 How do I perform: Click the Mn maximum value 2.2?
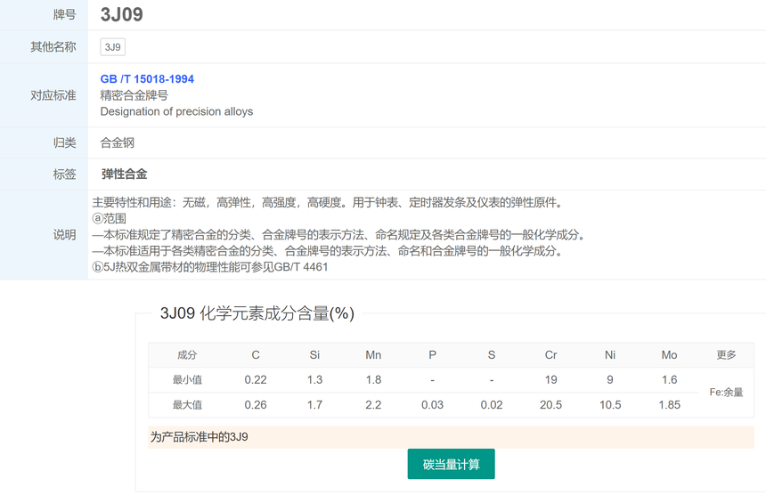pyautogui.click(x=373, y=405)
